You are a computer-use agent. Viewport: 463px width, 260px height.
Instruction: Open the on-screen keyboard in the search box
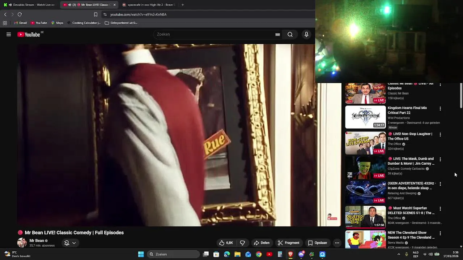[x=277, y=34]
